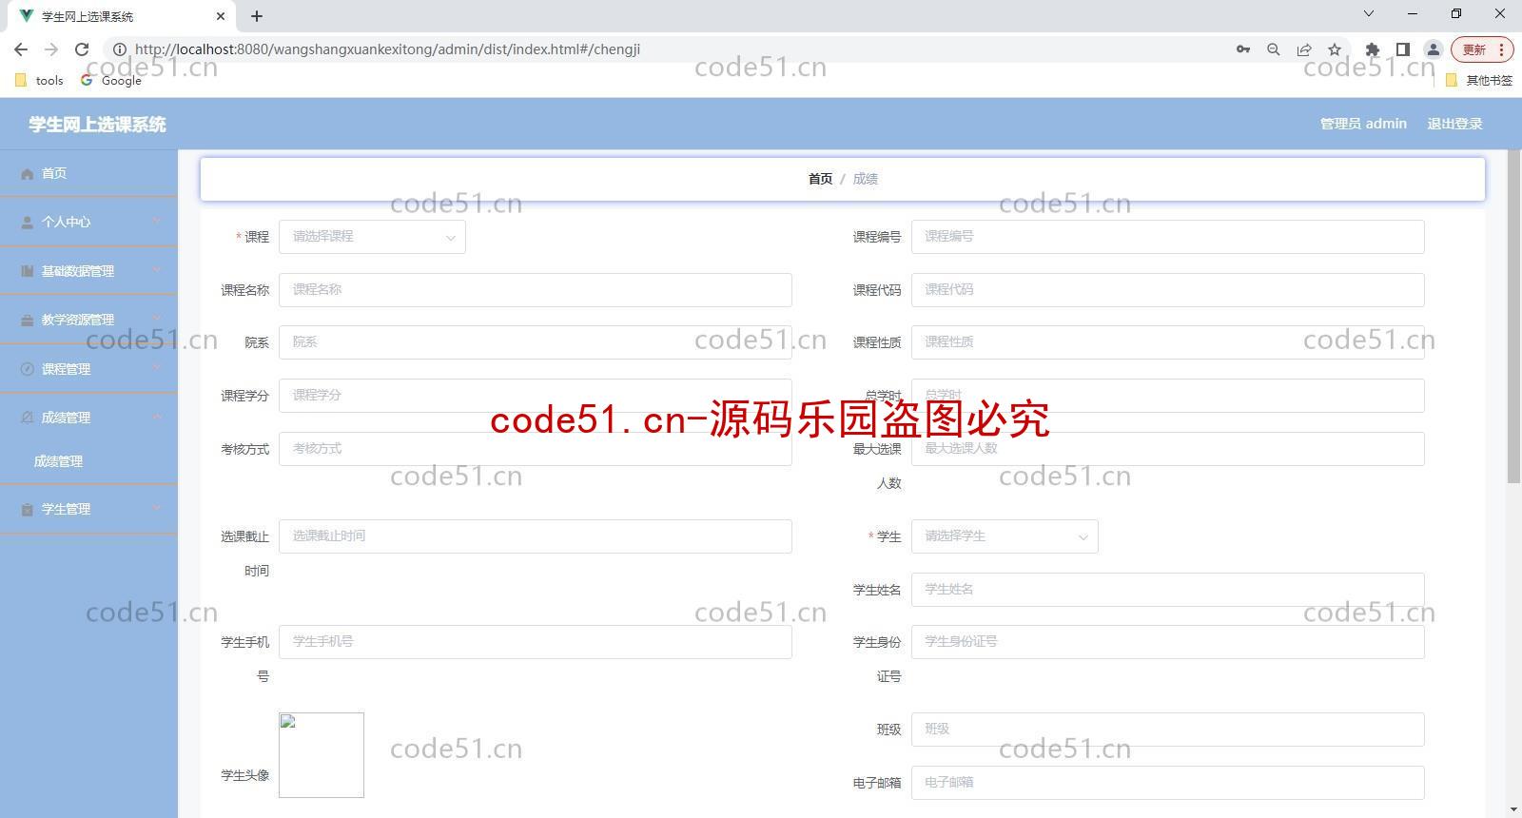Focus the 课程代码 input field
This screenshot has width=1522, height=818.
tap(1167, 290)
